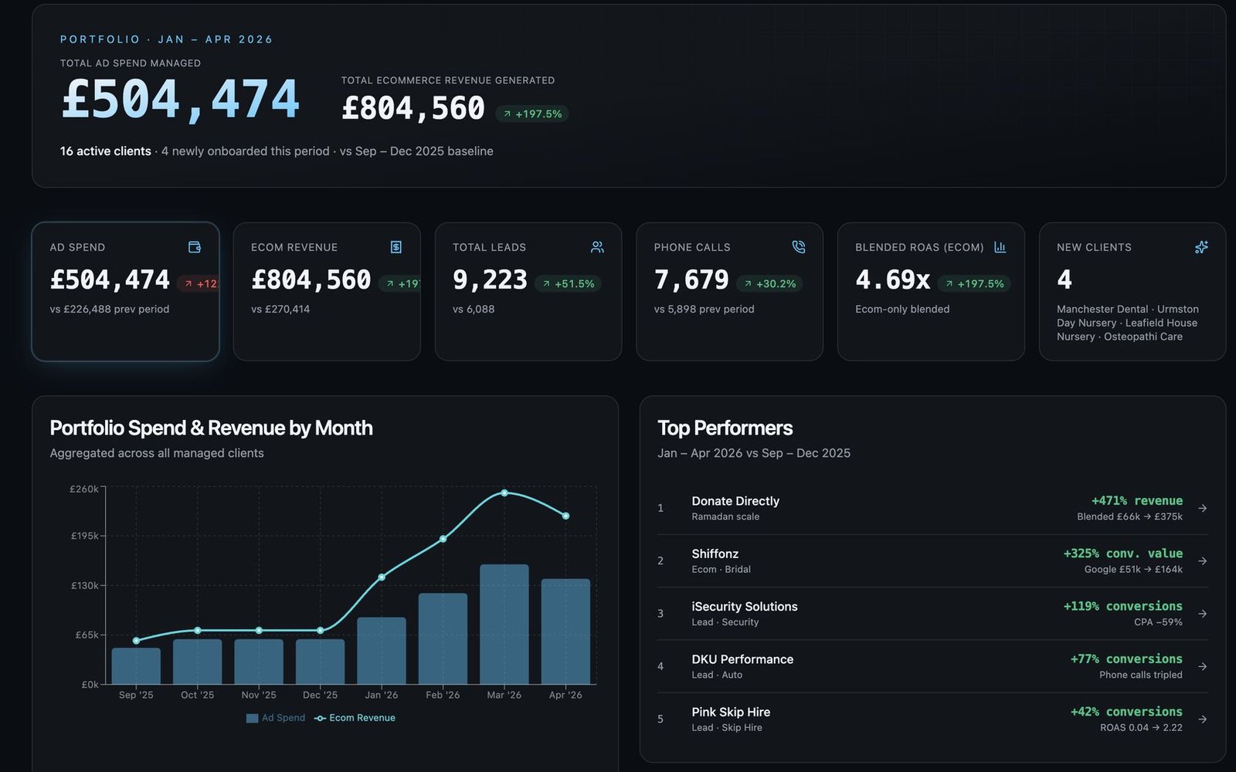
Task: Click the '16 active clients' text
Action: (106, 151)
